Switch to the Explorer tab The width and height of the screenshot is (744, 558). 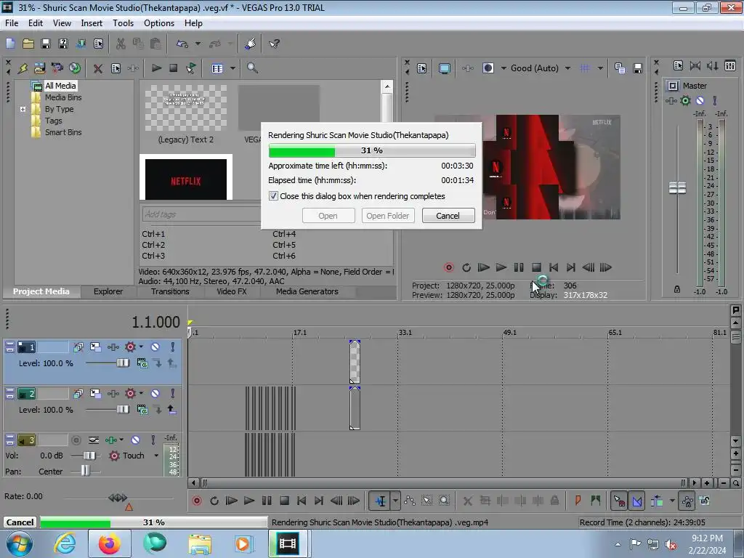coord(108,291)
